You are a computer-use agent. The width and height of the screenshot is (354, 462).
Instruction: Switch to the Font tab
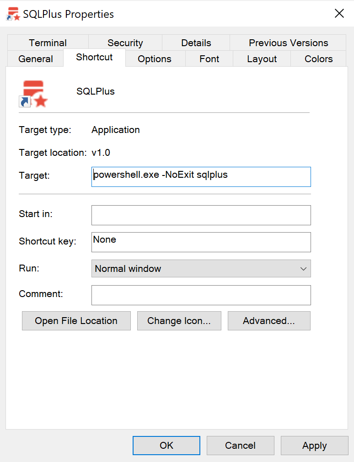click(x=209, y=58)
